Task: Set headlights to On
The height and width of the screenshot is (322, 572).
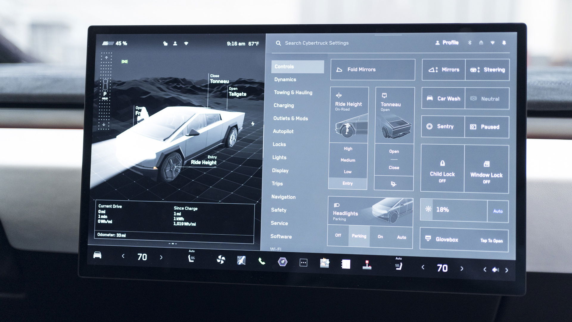Action: 380,236
